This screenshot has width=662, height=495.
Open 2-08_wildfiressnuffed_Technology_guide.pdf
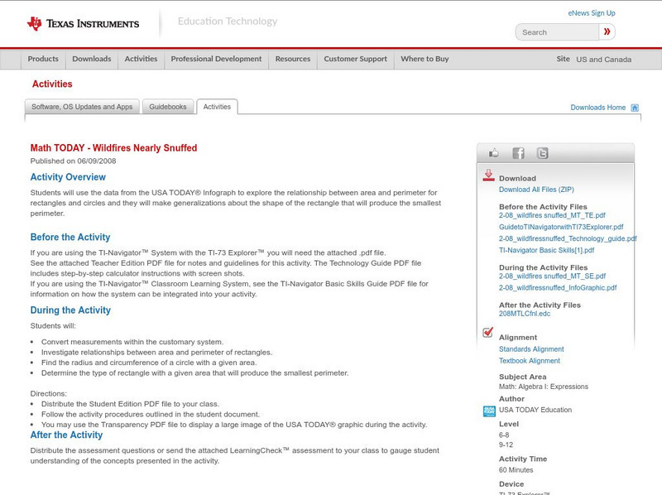(x=568, y=238)
